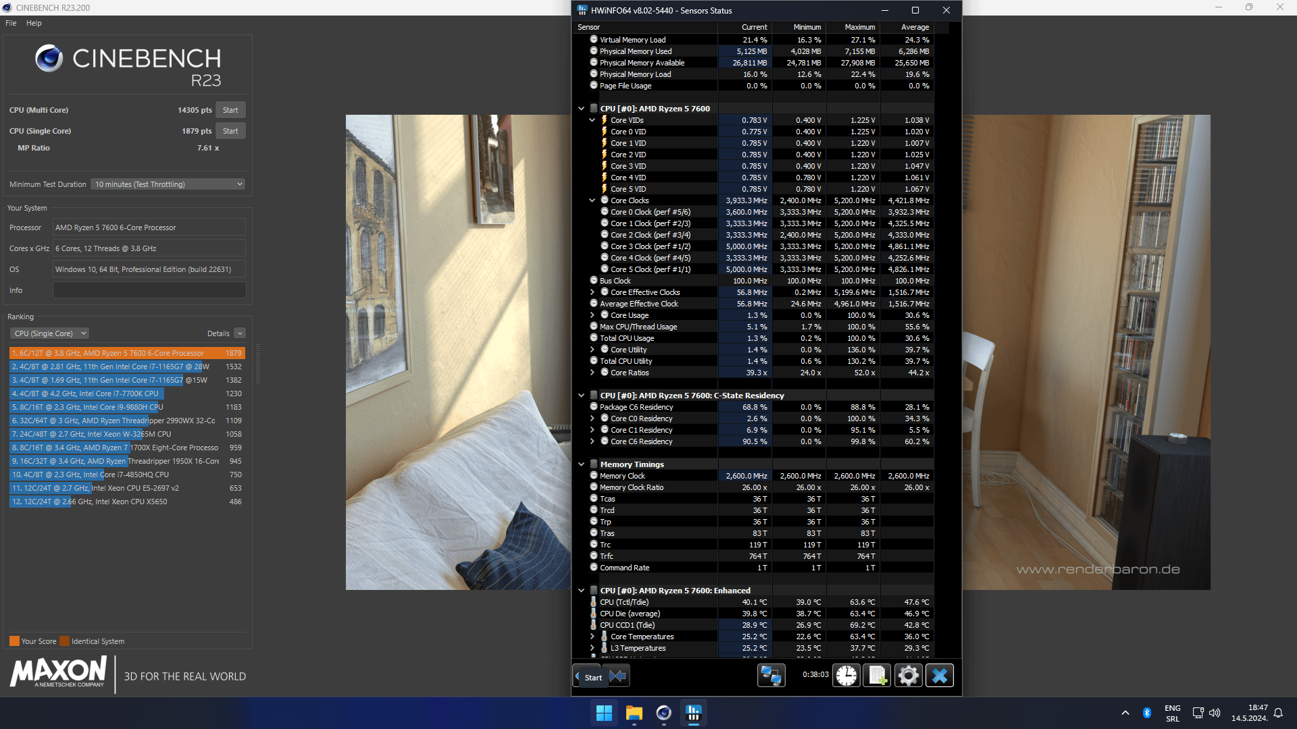Click the blue X close-sensors icon
The image size is (1297, 729).
[940, 676]
